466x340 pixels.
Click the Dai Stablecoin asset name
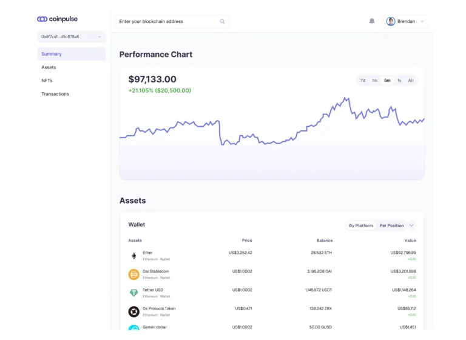coord(156,272)
